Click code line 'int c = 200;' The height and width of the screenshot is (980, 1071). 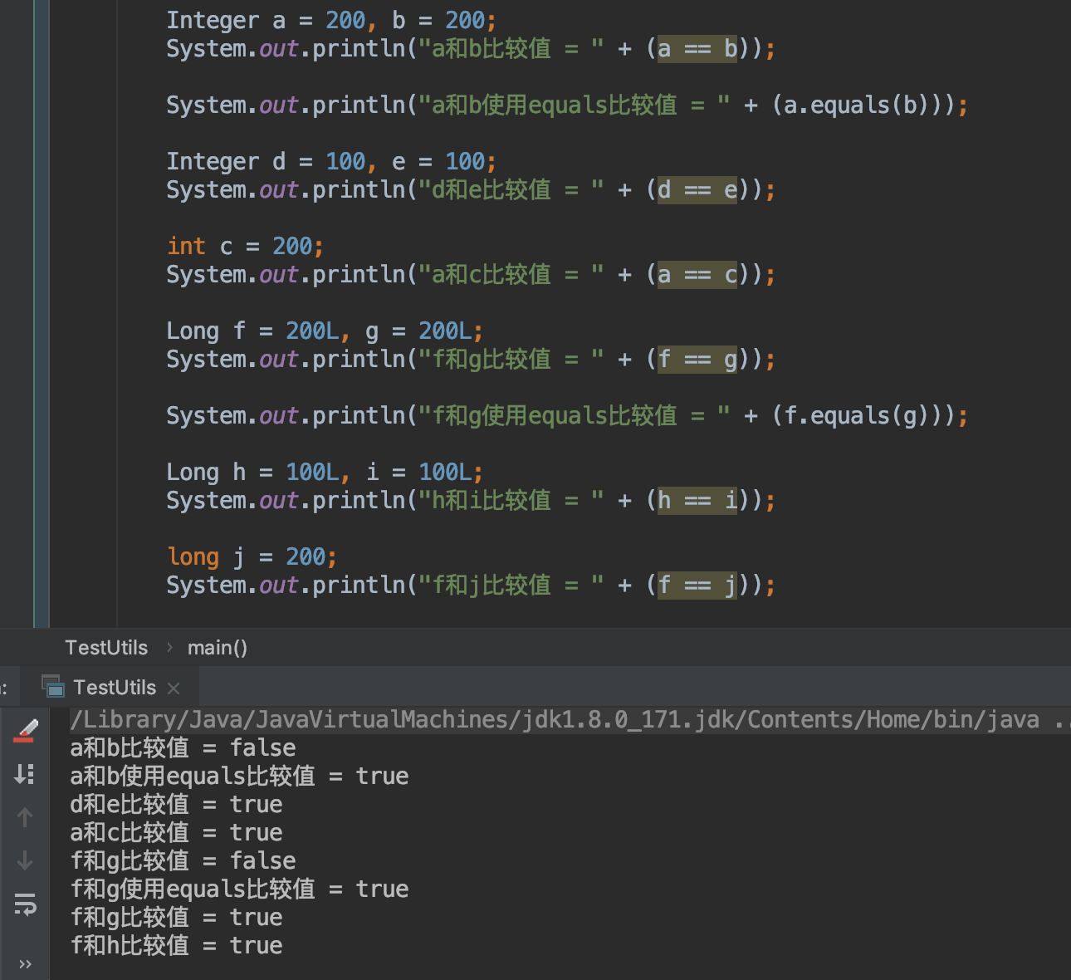(x=245, y=246)
